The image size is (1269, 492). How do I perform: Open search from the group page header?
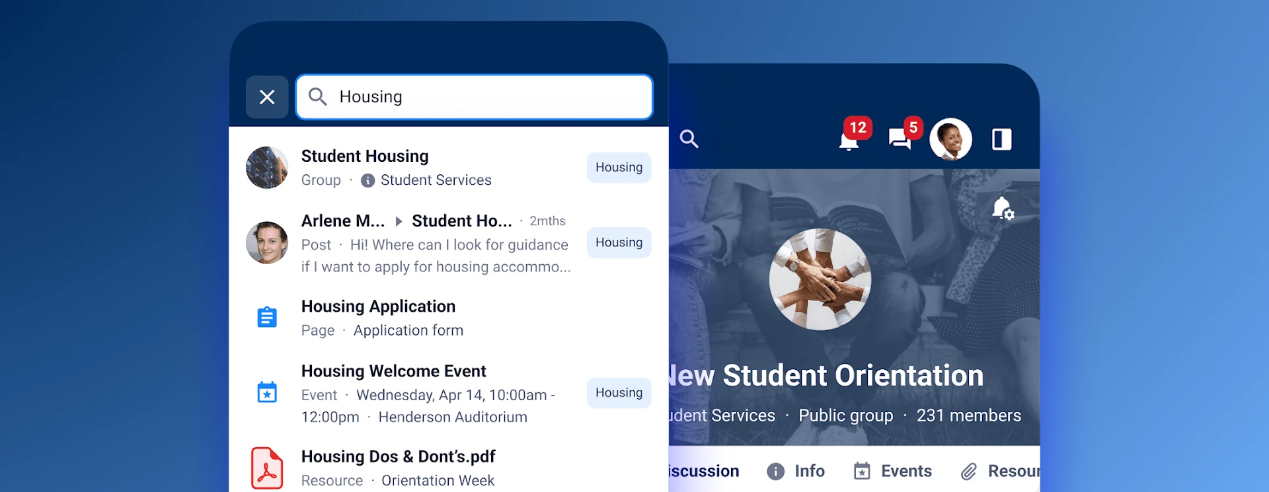click(689, 139)
